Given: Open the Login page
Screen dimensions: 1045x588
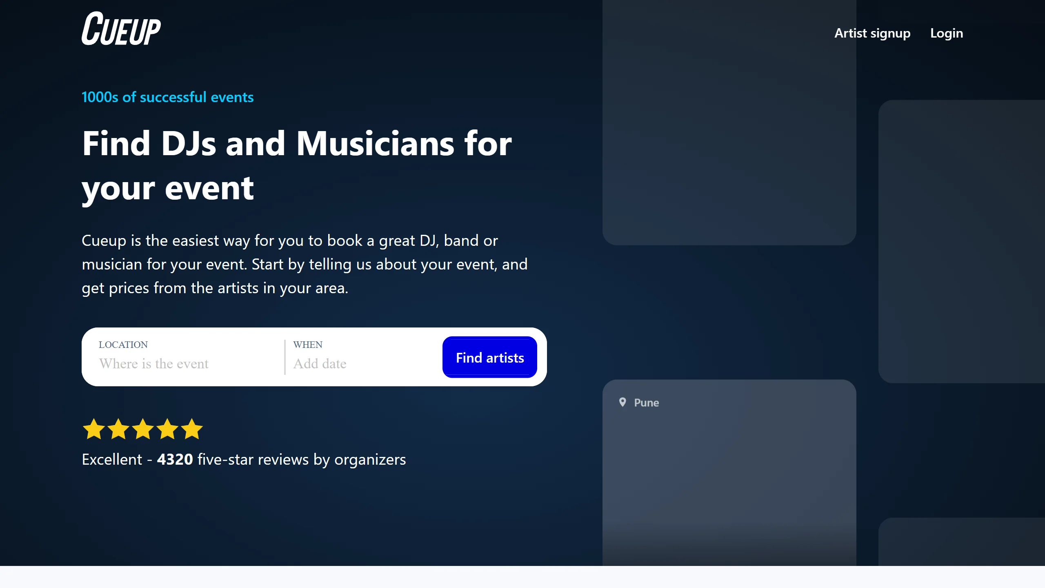Looking at the screenshot, I should [946, 33].
